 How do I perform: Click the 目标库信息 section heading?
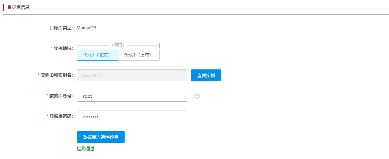click(18, 7)
